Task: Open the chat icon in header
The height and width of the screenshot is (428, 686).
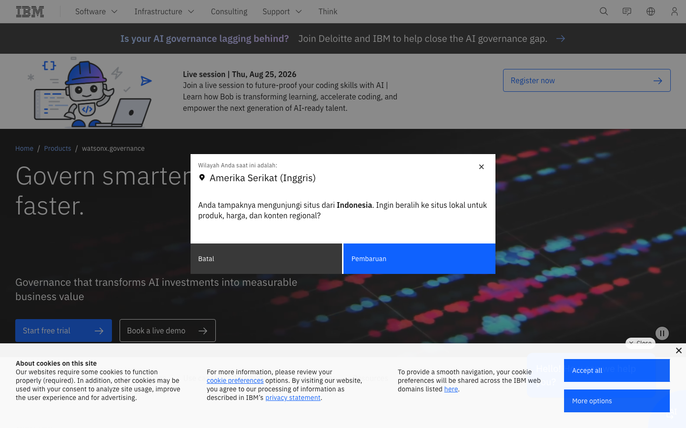Action: point(627,11)
